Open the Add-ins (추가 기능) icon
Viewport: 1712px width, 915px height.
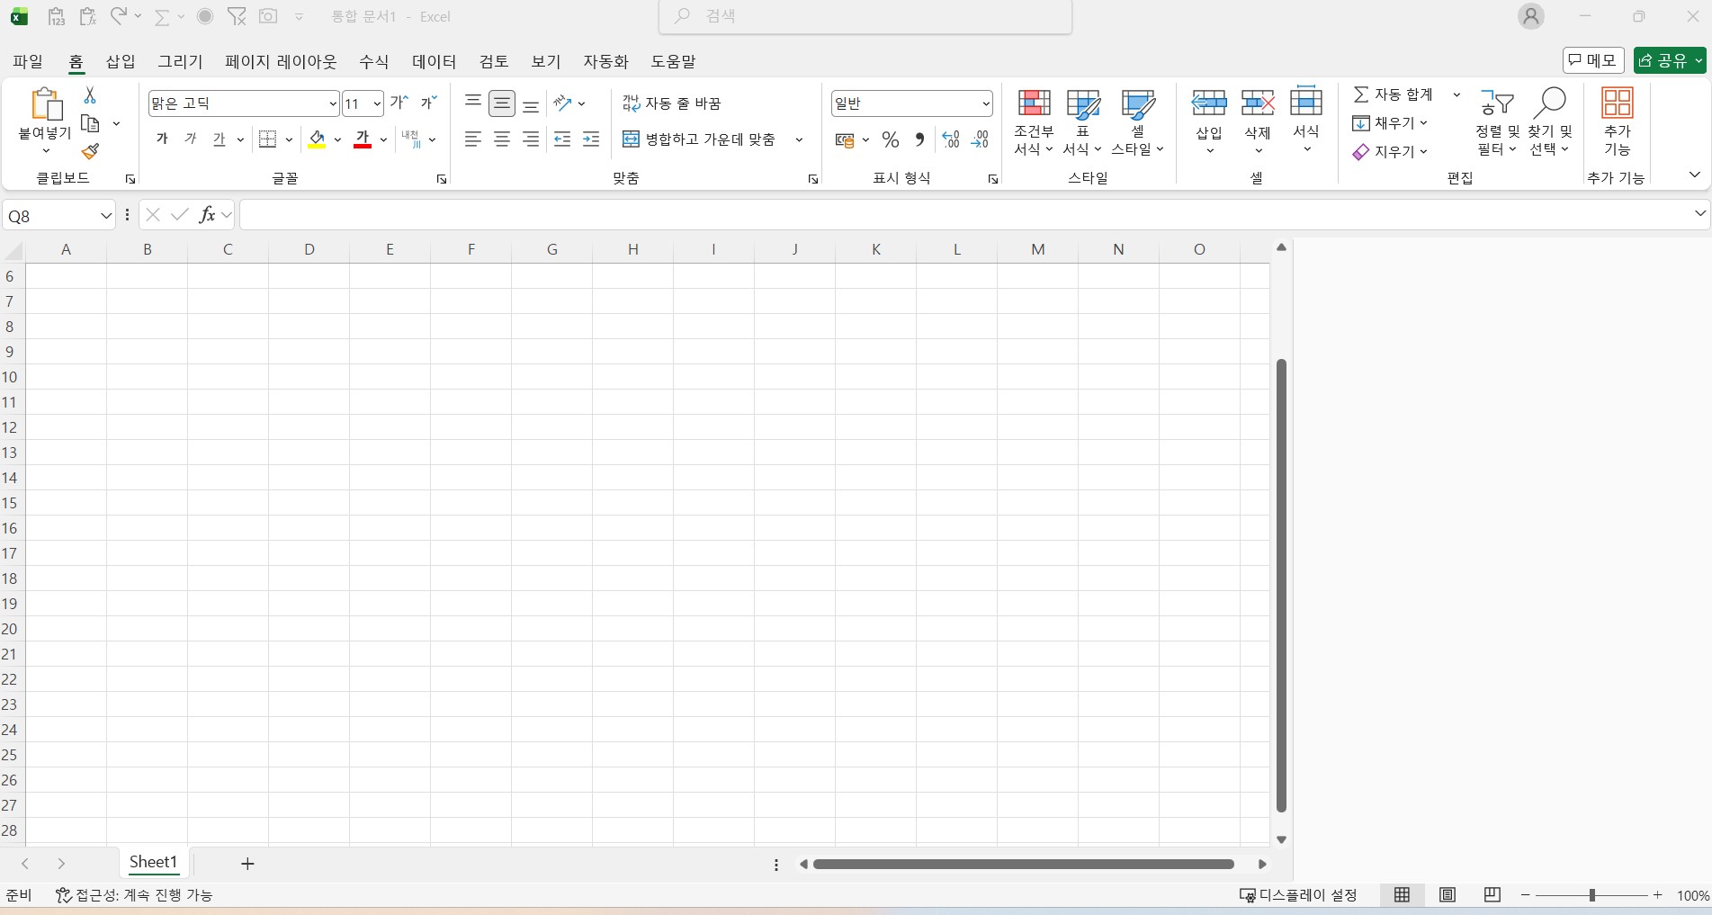click(1617, 121)
